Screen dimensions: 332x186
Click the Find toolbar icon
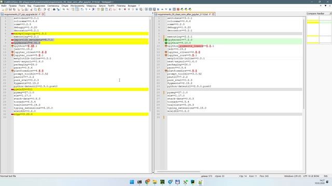tap(54, 9)
